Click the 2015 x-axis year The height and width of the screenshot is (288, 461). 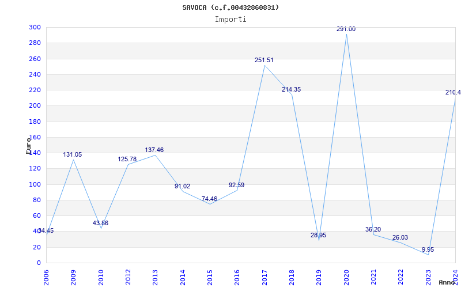pyautogui.click(x=210, y=278)
